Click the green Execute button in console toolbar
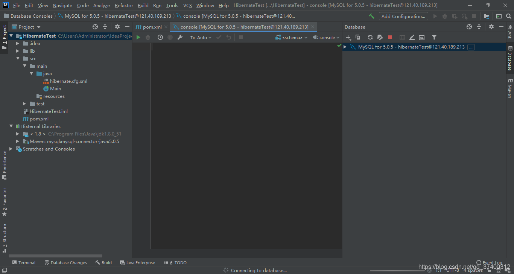Image resolution: width=514 pixels, height=274 pixels. (x=138, y=37)
